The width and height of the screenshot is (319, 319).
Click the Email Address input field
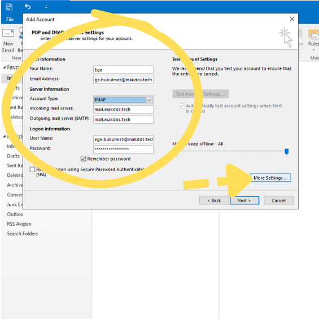tap(123, 80)
